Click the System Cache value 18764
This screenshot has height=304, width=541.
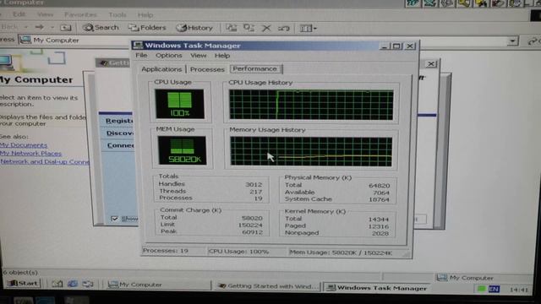coord(379,199)
